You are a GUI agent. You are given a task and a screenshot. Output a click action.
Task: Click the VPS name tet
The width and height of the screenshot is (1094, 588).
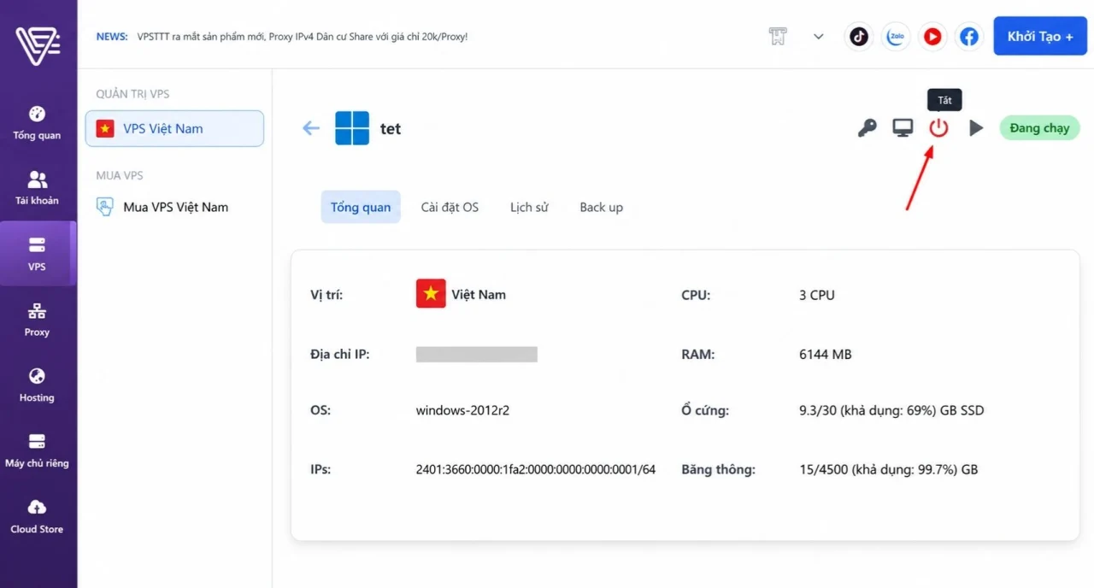391,129
